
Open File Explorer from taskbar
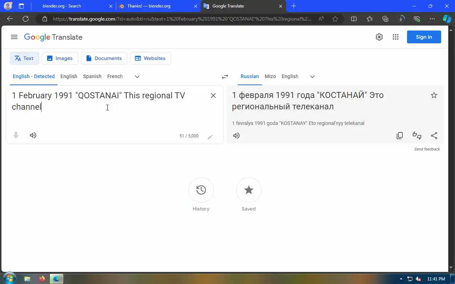tap(27, 279)
